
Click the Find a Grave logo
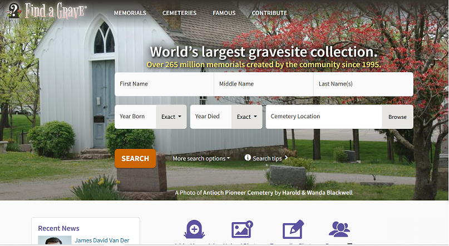click(x=46, y=11)
